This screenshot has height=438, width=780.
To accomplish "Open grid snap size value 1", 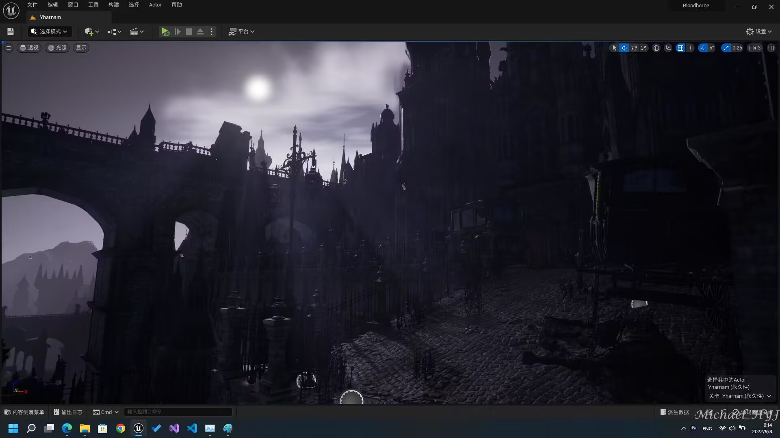I will (690, 48).
